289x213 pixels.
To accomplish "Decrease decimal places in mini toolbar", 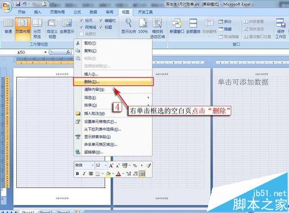I will tap(135, 174).
